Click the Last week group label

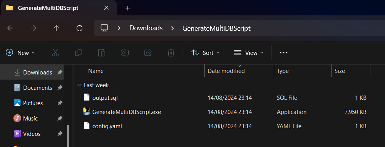pos(96,85)
